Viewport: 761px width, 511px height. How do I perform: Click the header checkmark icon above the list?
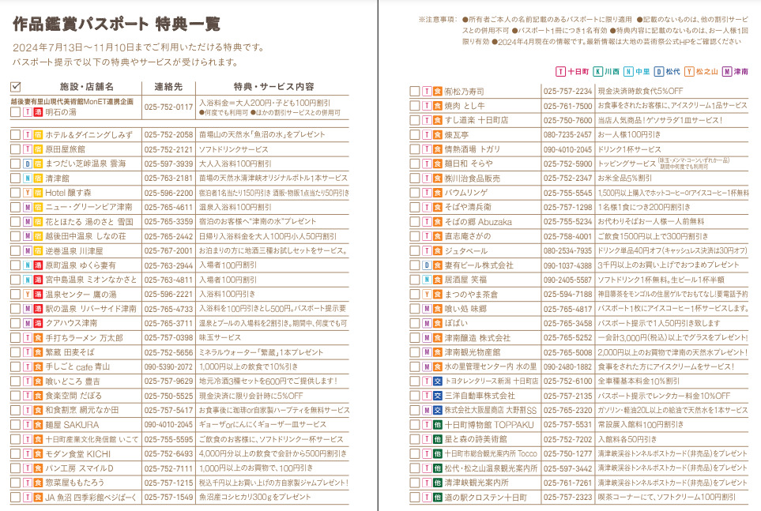[16, 87]
